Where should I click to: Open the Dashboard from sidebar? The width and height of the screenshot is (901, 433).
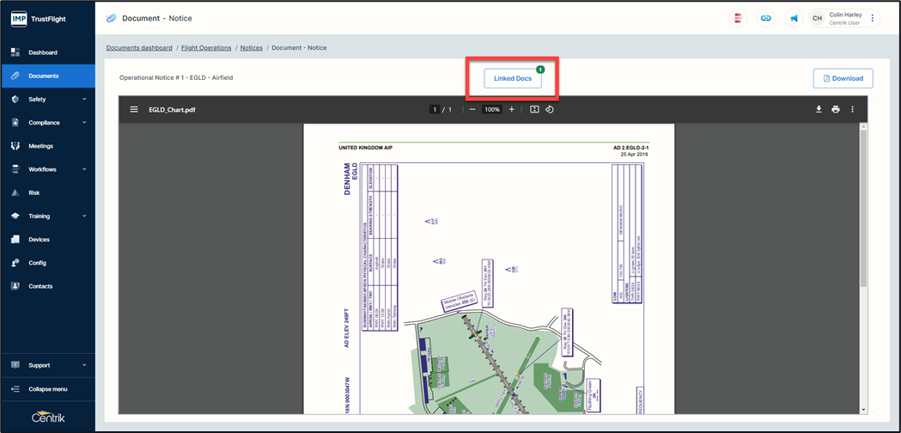pos(43,52)
